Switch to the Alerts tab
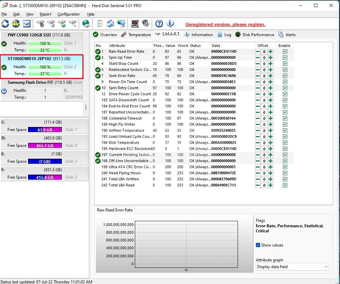340x284 pixels. (287, 35)
